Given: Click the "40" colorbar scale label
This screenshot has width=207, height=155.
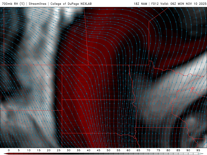Looking at the screenshot, I should pyautogui.click(x=88, y=150).
